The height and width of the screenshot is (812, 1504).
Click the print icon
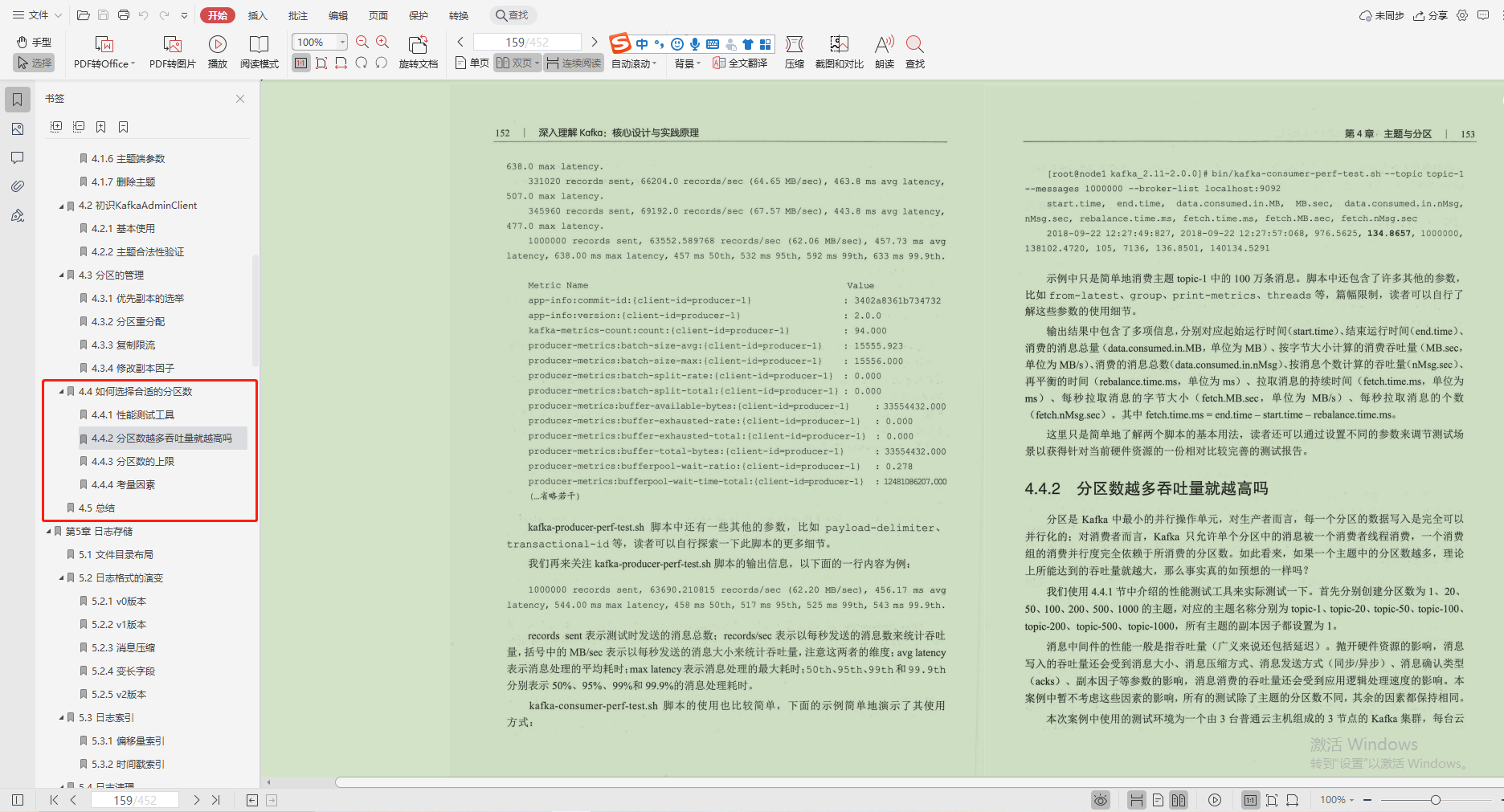click(123, 15)
